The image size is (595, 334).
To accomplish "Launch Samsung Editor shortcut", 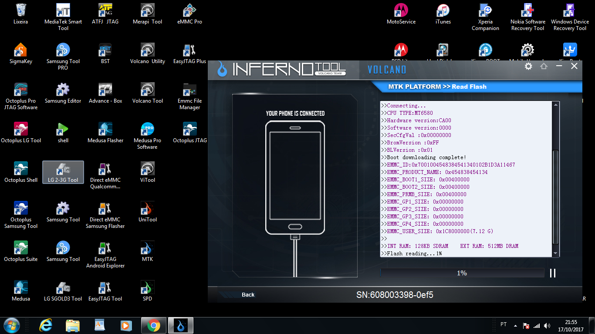I will [x=63, y=93].
